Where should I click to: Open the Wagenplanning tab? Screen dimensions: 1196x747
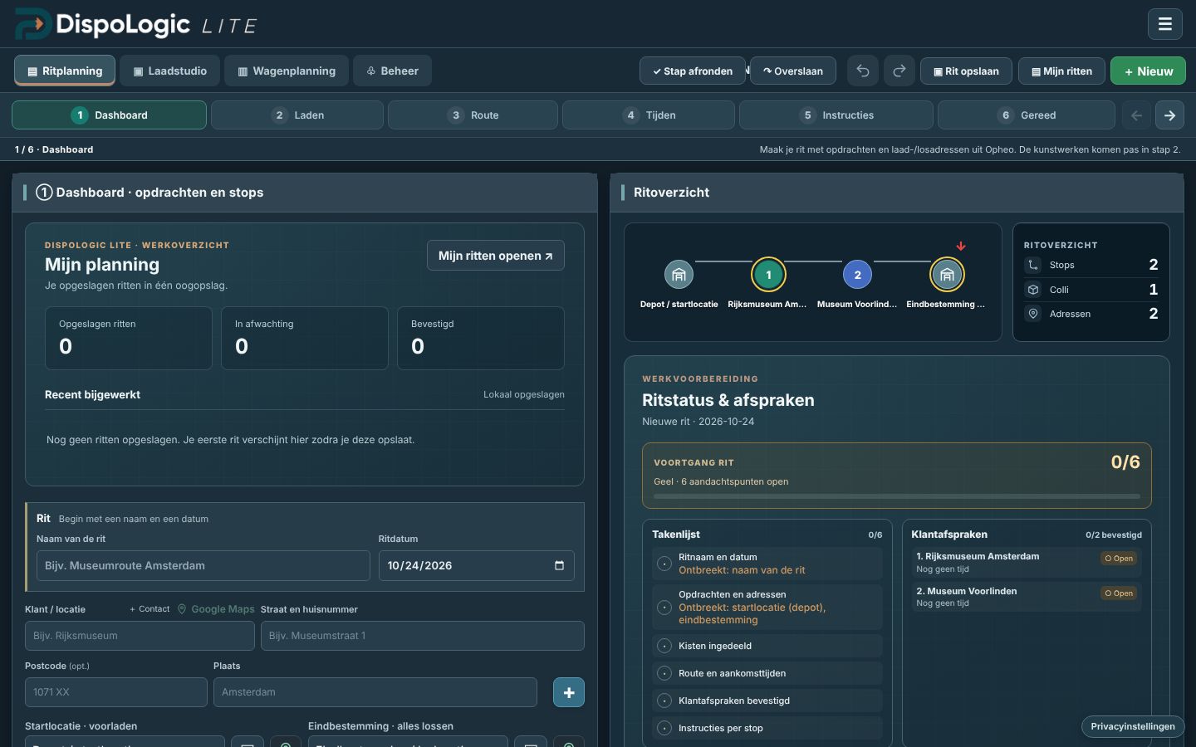[x=287, y=71]
